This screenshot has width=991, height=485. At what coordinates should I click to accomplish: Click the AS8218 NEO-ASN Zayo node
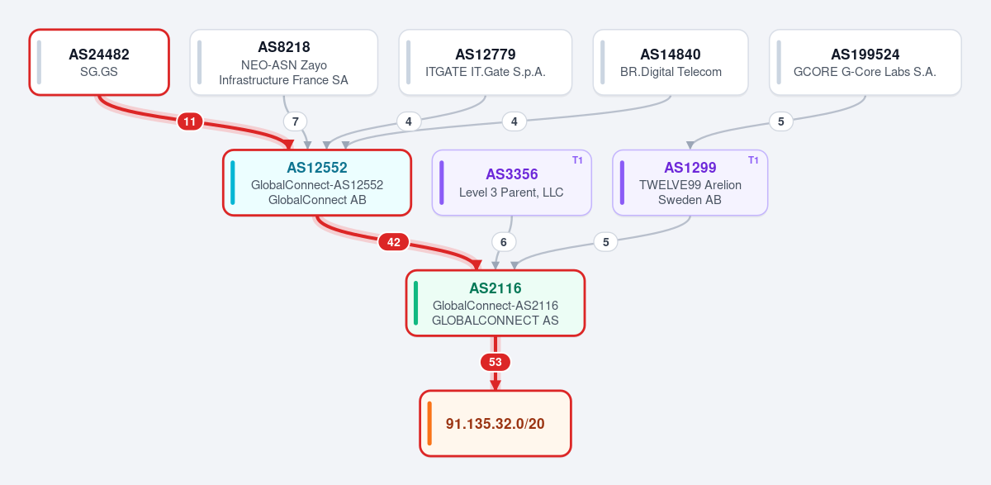[283, 62]
